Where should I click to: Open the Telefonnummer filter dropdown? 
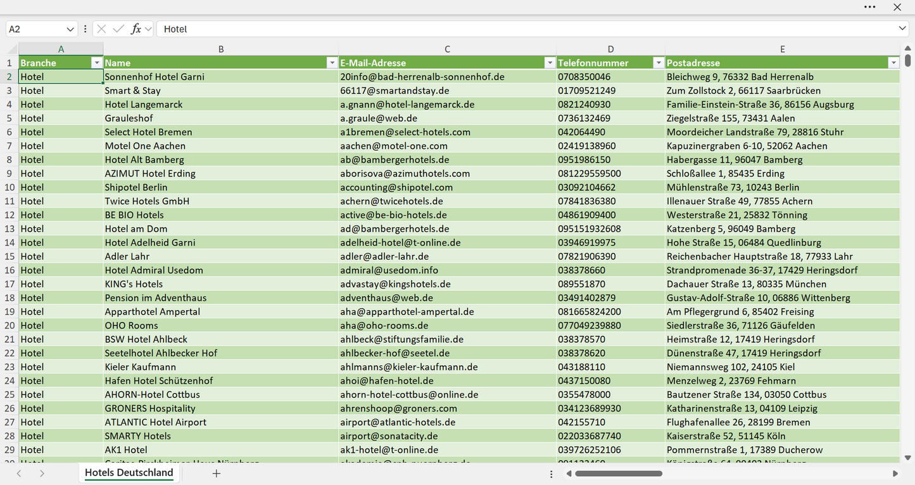tap(659, 63)
